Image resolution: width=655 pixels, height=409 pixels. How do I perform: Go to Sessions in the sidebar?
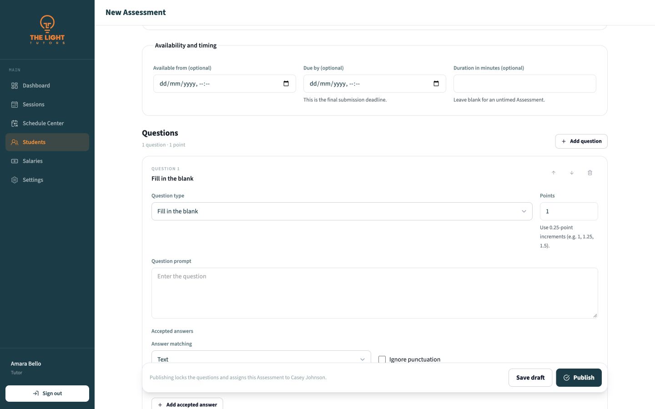(x=47, y=105)
